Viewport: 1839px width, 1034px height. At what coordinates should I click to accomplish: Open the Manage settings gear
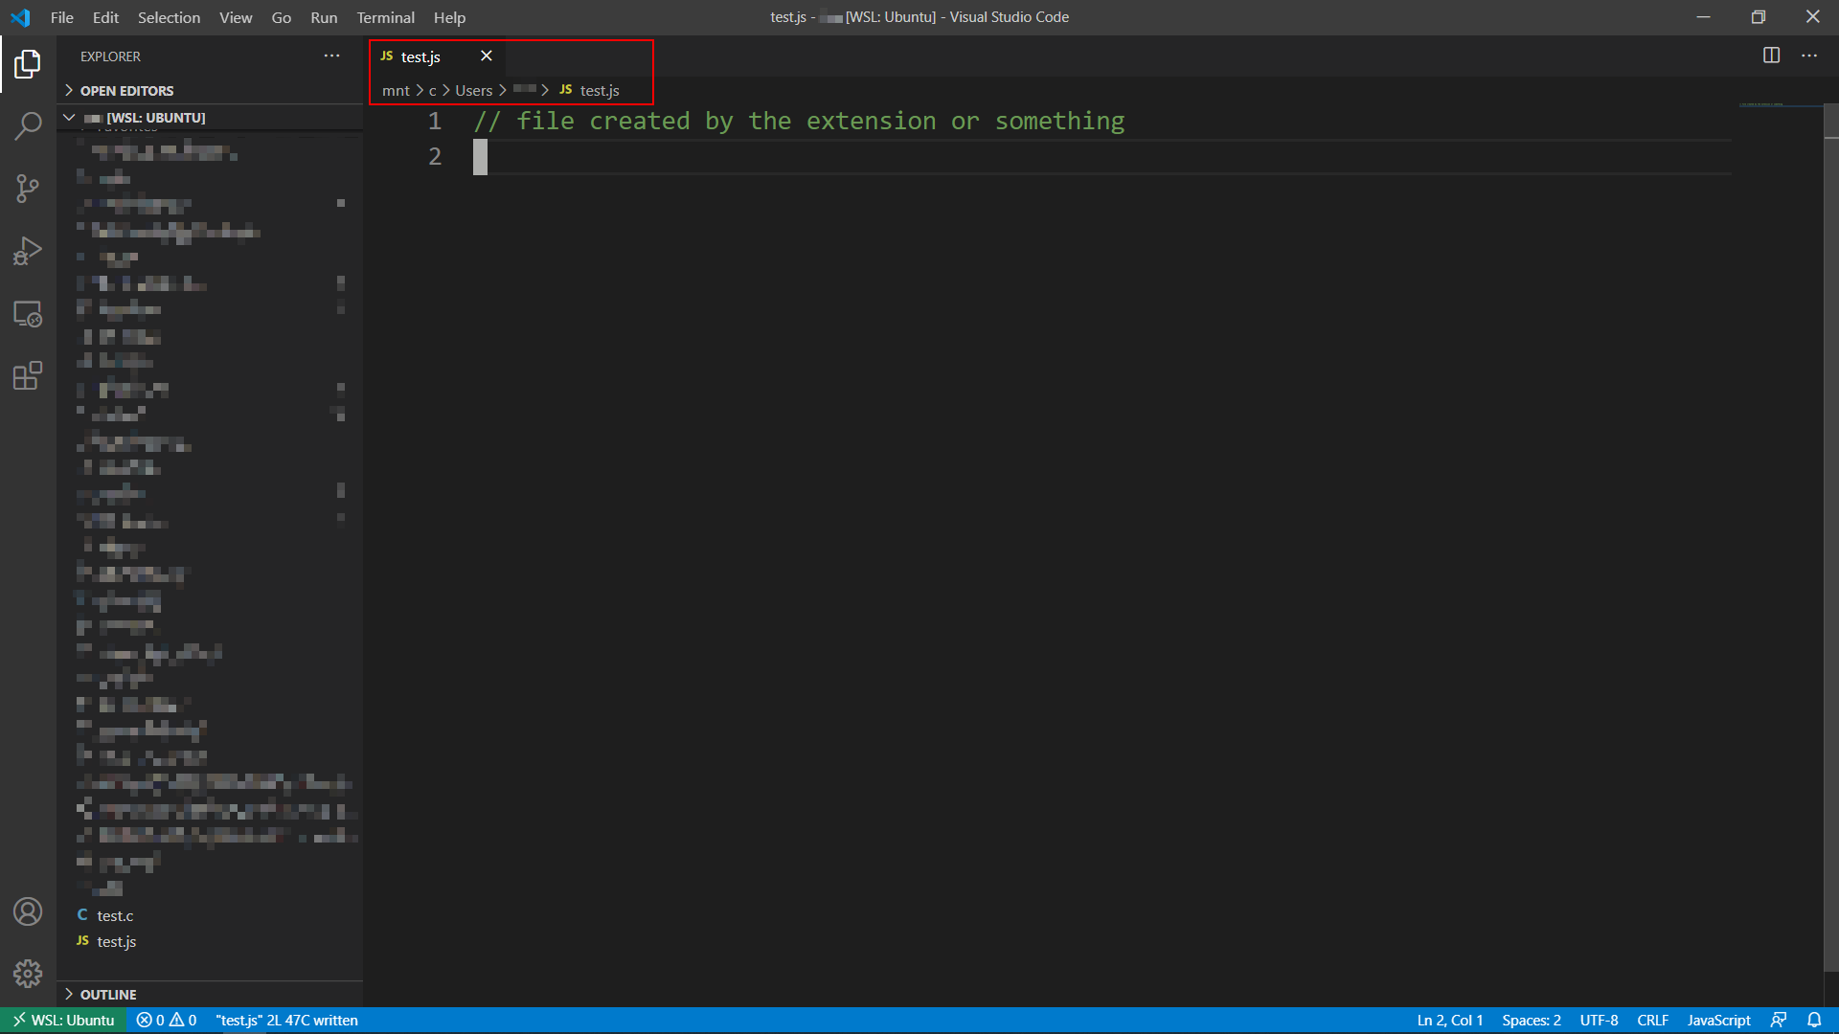click(x=28, y=974)
